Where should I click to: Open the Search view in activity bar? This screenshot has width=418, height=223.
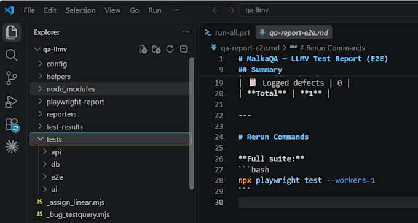point(12,55)
